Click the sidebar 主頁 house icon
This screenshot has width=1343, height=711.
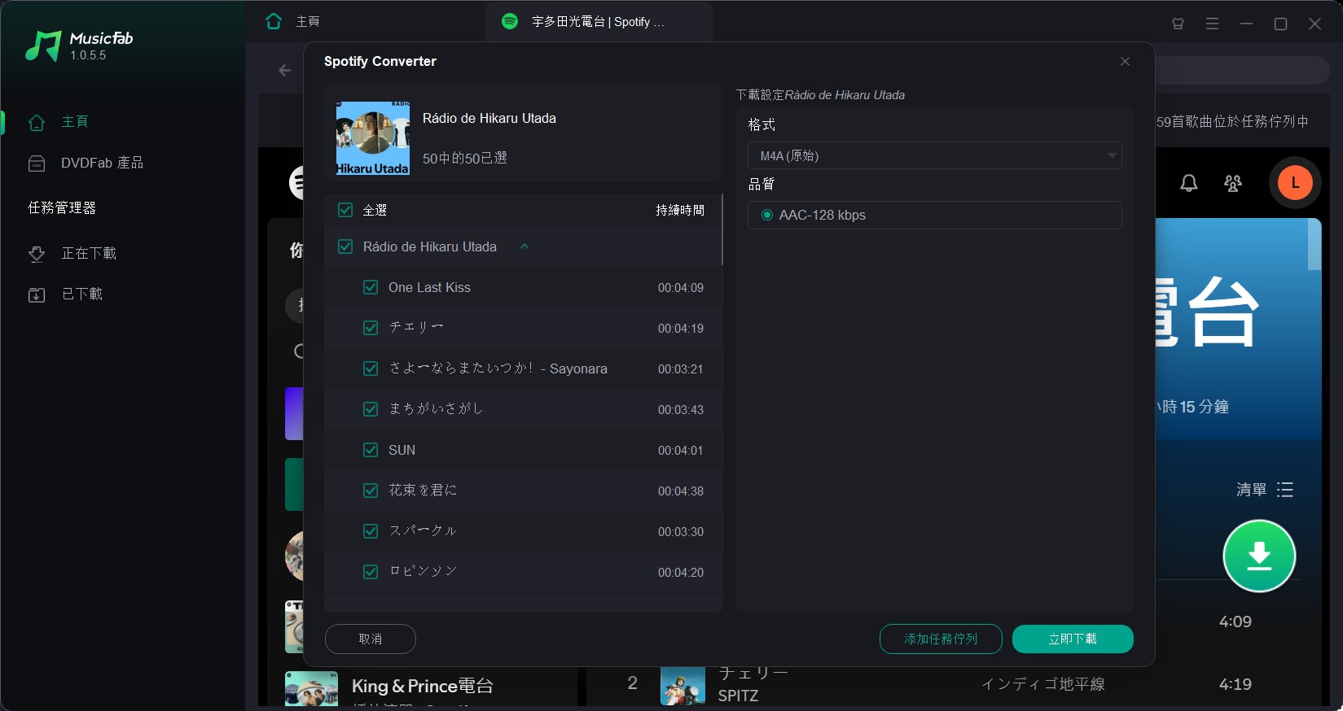(x=37, y=123)
